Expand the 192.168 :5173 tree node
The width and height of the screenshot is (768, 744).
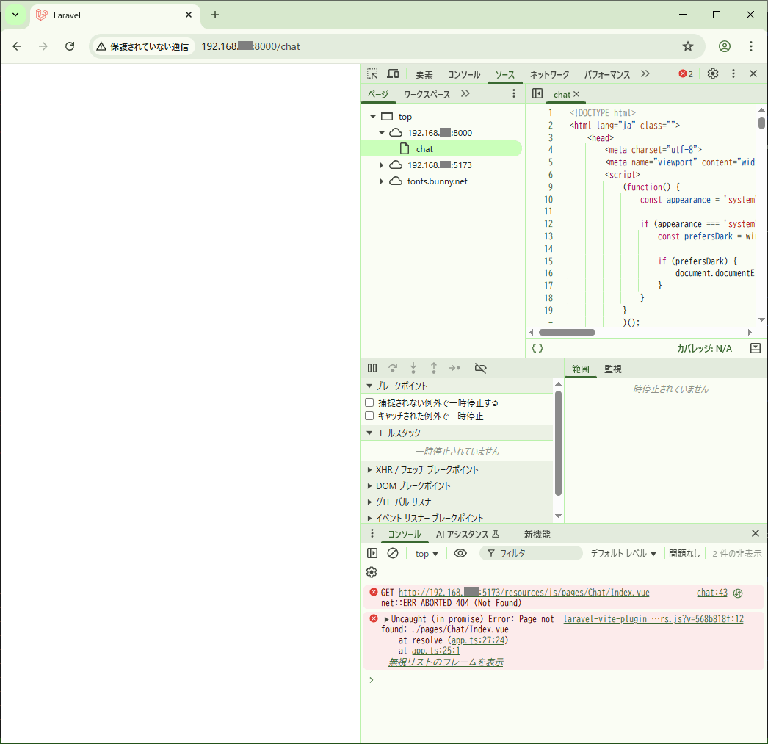(x=382, y=165)
